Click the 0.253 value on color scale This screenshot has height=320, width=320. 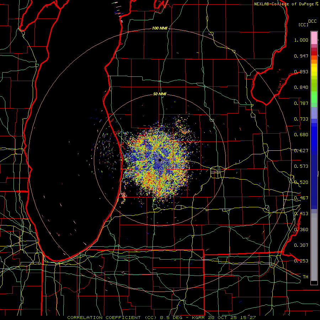click(301, 261)
